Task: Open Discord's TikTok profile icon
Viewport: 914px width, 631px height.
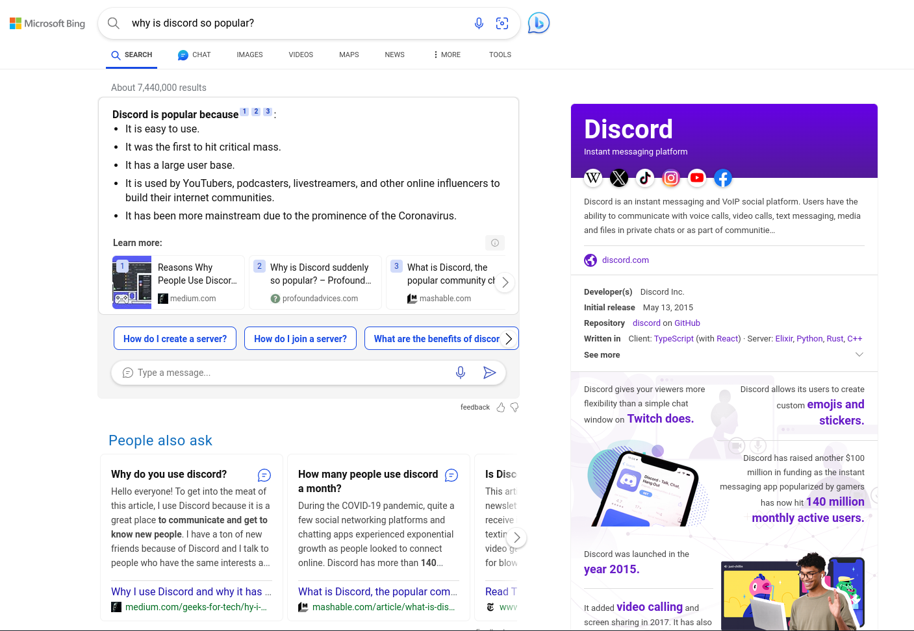Action: point(645,178)
